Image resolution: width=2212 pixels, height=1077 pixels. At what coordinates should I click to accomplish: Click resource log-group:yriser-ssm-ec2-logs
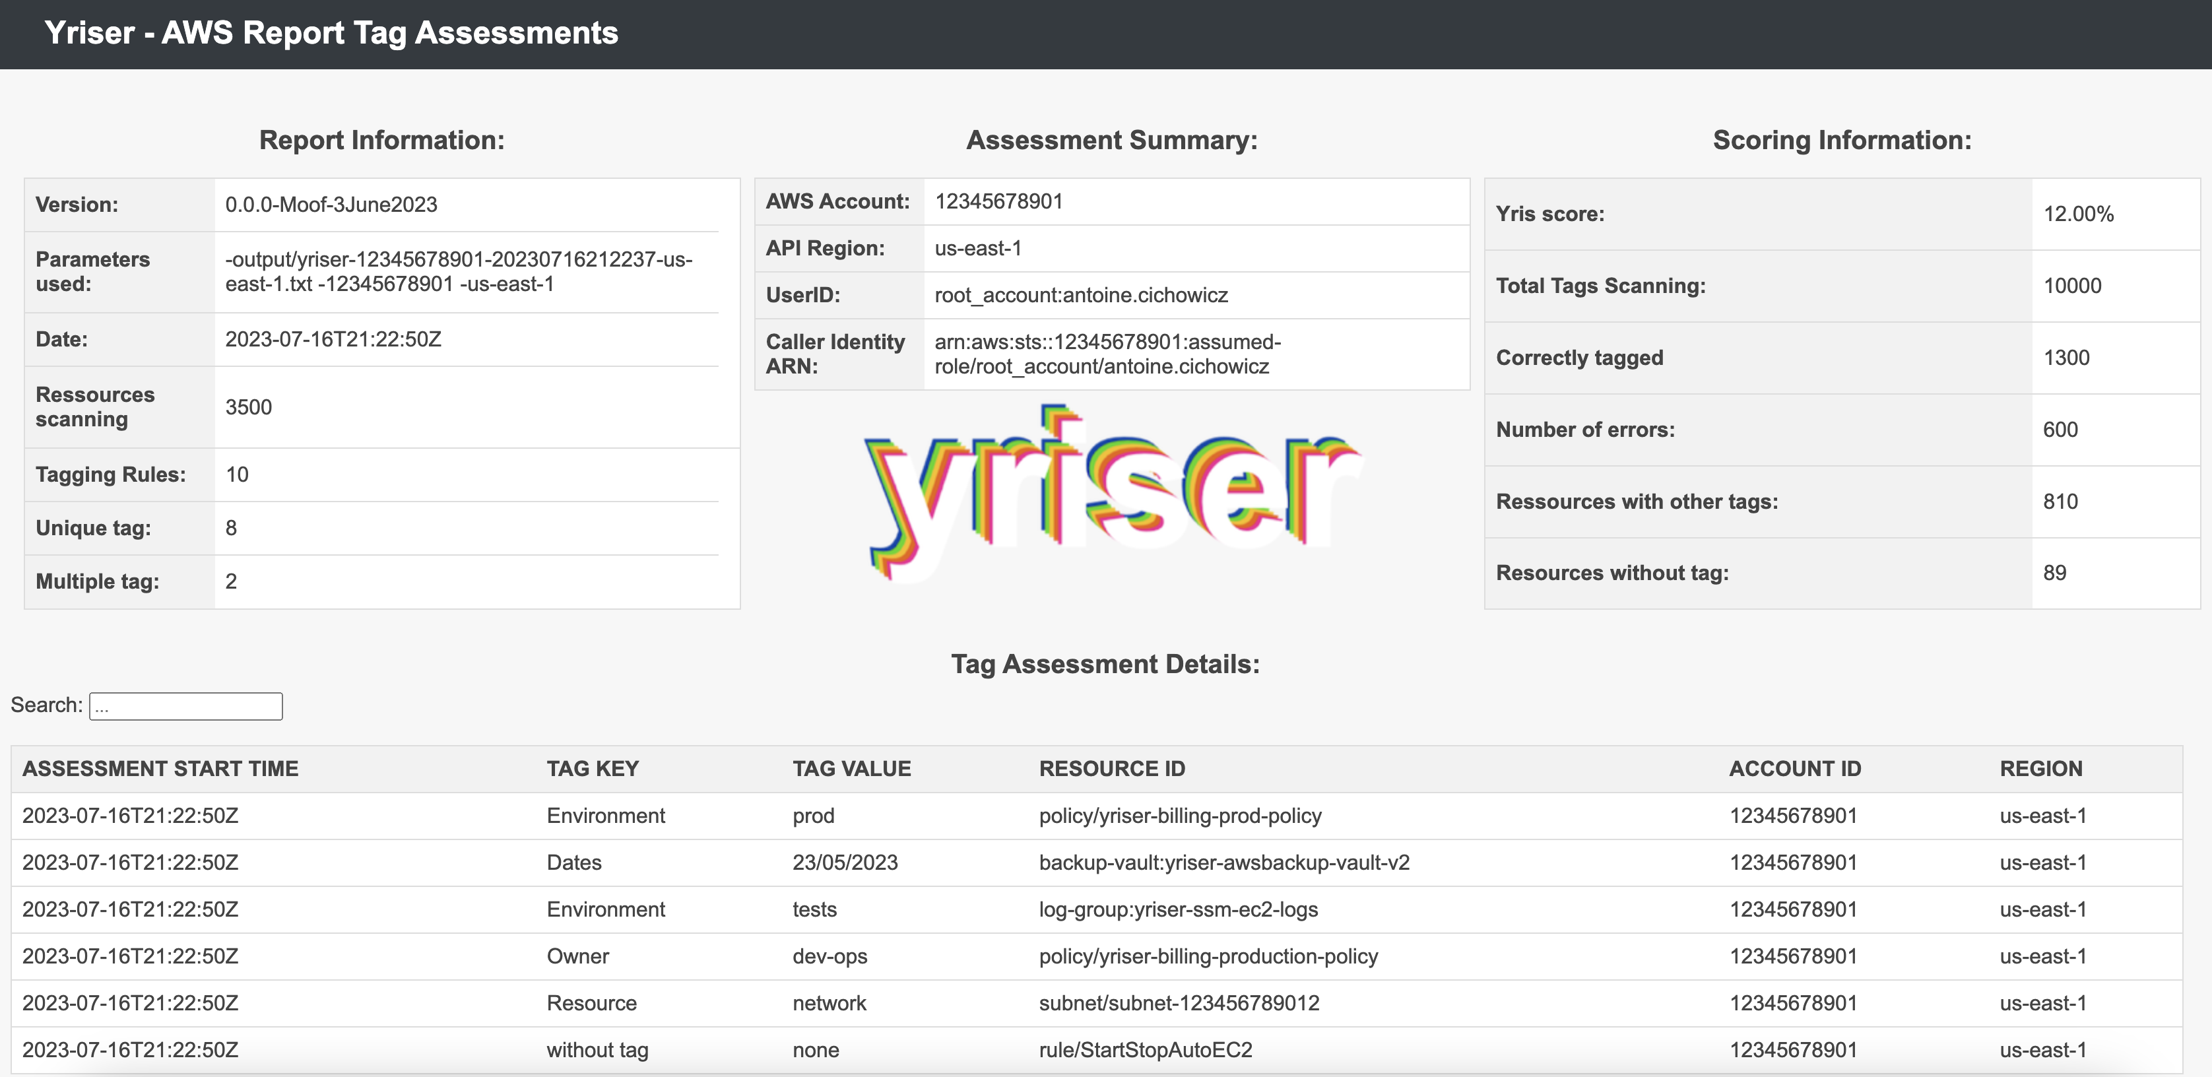[1178, 909]
